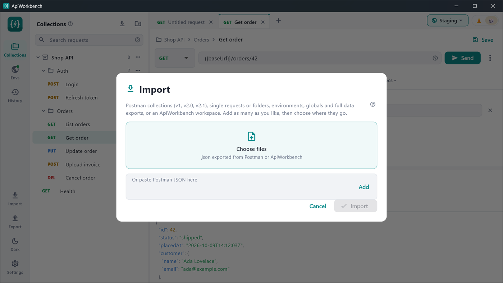Click the help icon next to Collections
Screen dimensions: 503x283
[70, 24]
